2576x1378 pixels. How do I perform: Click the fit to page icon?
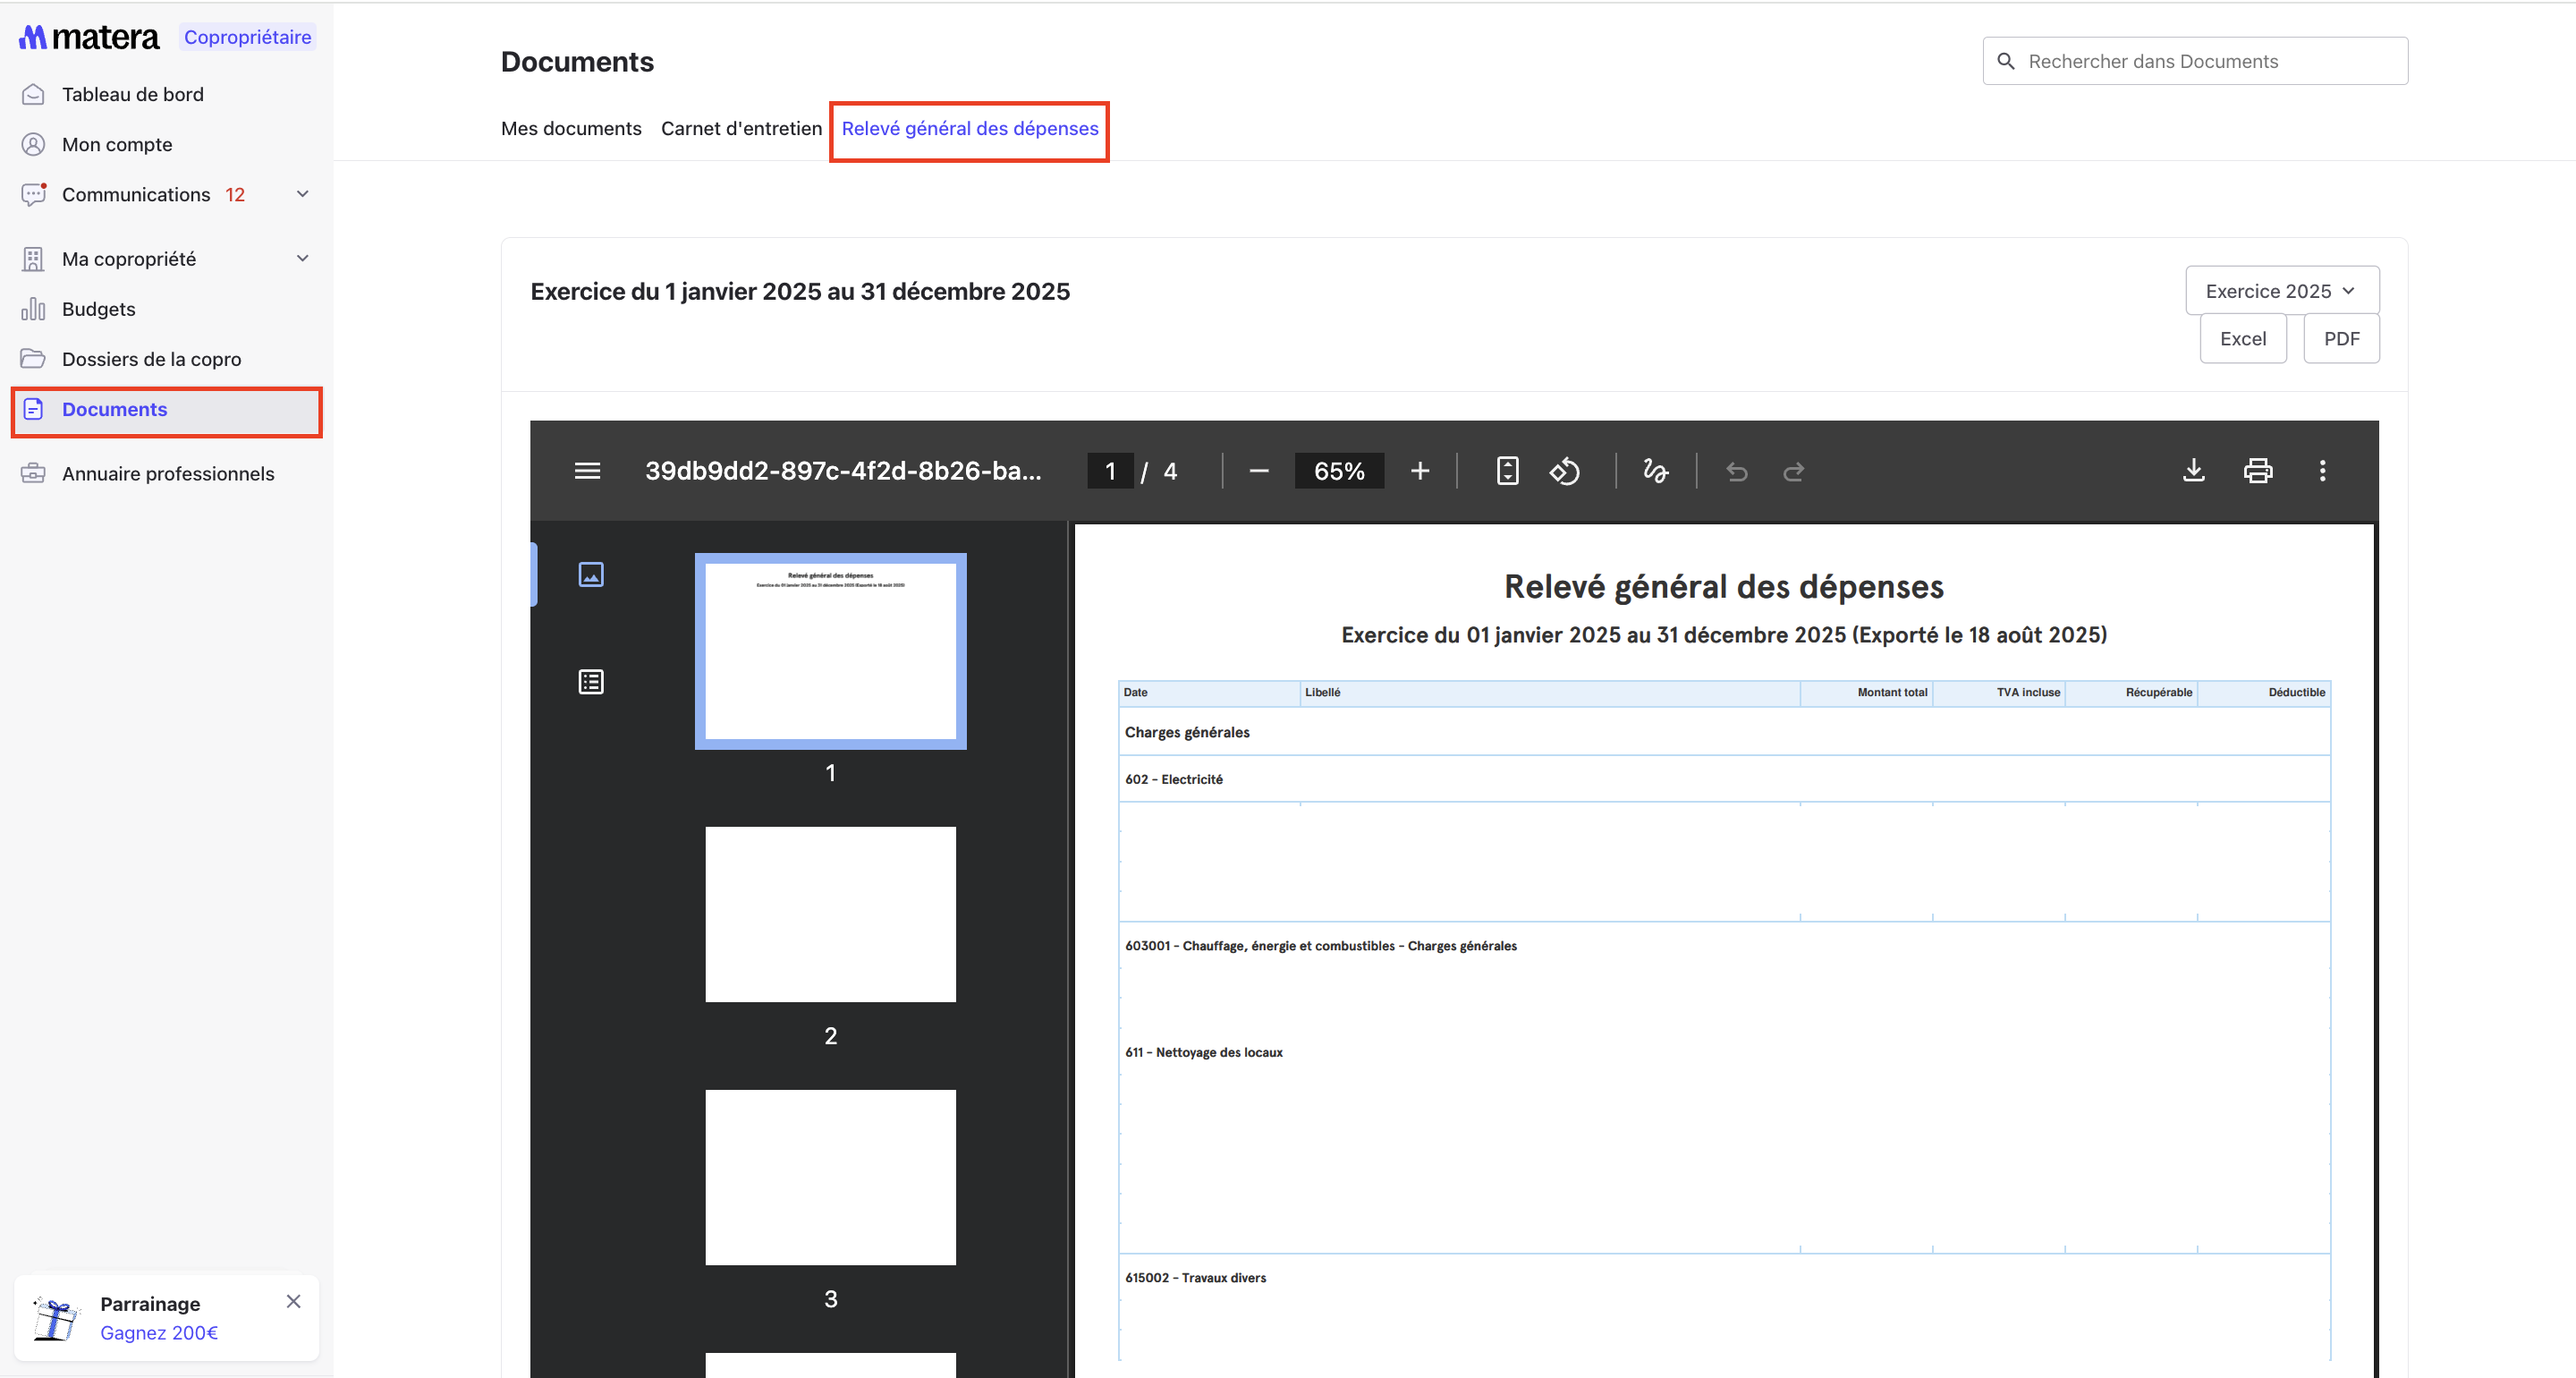point(1507,471)
